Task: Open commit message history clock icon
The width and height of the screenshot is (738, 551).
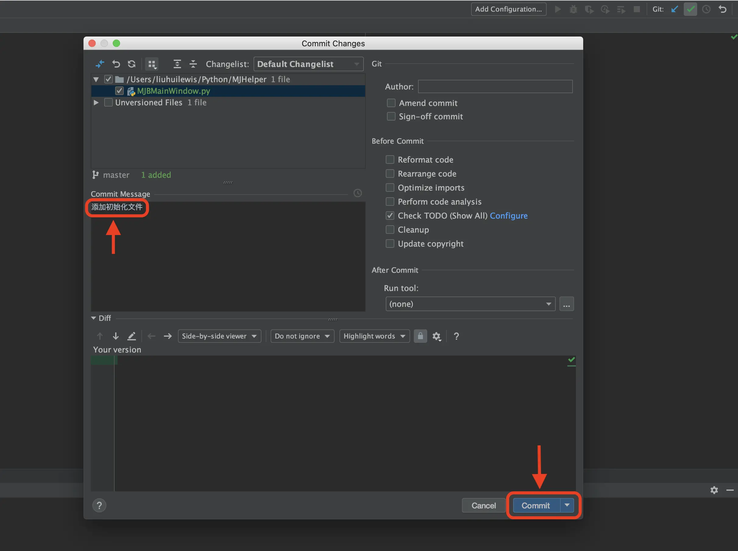Action: [x=357, y=193]
